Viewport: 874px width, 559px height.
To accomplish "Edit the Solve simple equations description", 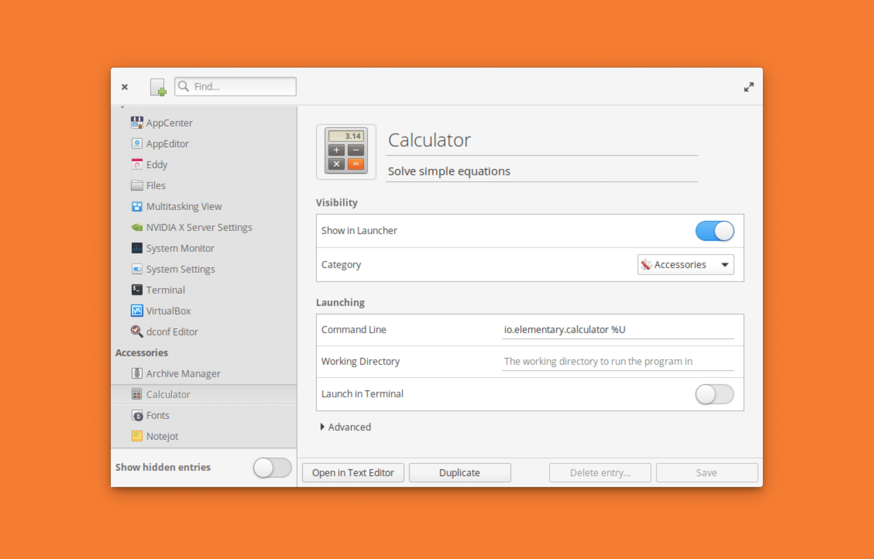I will point(541,171).
